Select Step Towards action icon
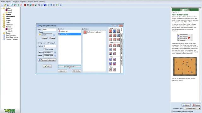This screenshot has height=113, width=202. click(110, 70)
